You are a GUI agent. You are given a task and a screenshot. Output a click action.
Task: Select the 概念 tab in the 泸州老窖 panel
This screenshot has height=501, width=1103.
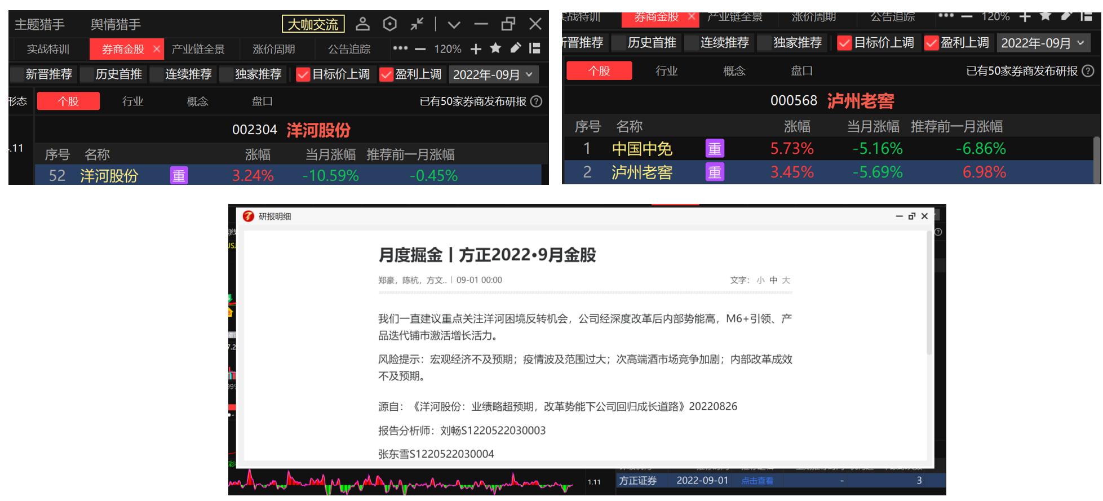(734, 71)
